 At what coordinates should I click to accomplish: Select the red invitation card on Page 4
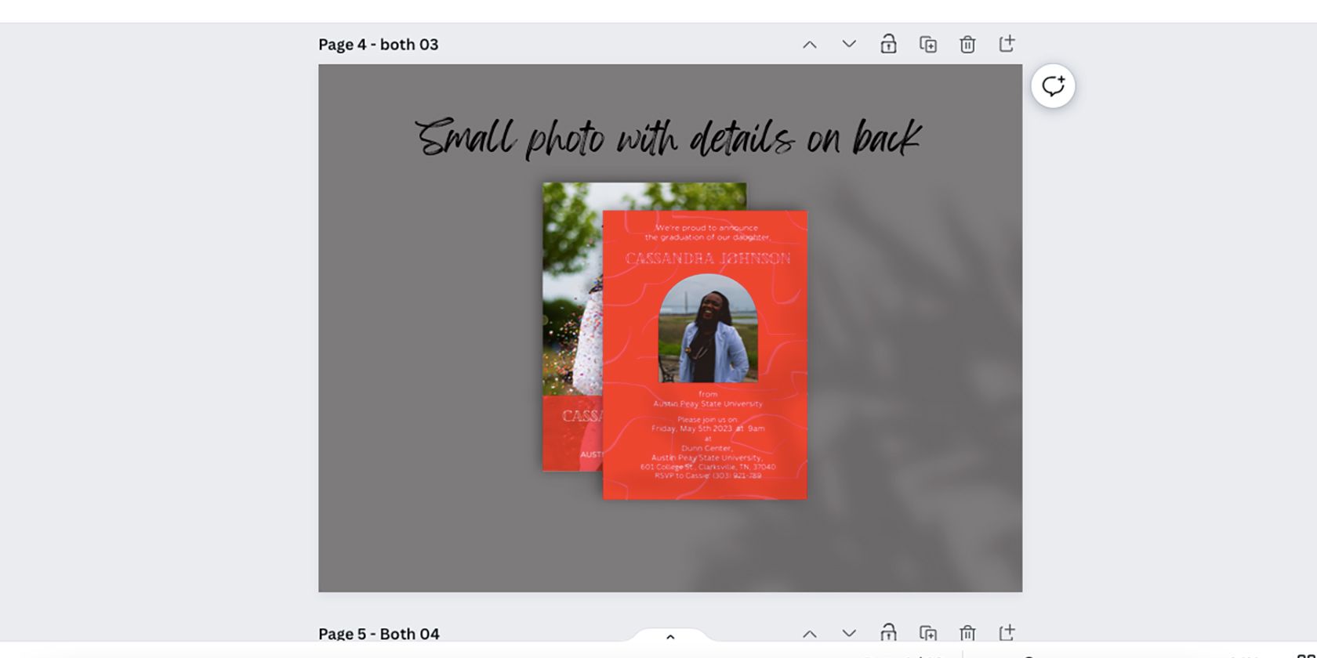[705, 355]
